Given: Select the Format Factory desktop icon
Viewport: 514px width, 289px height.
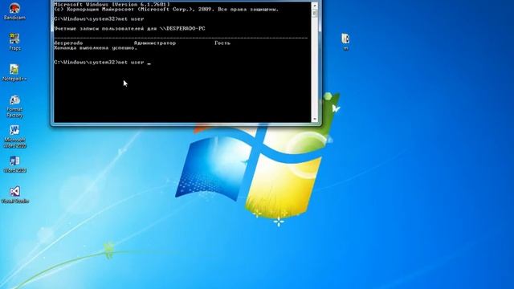Looking at the screenshot, I should point(14,107).
